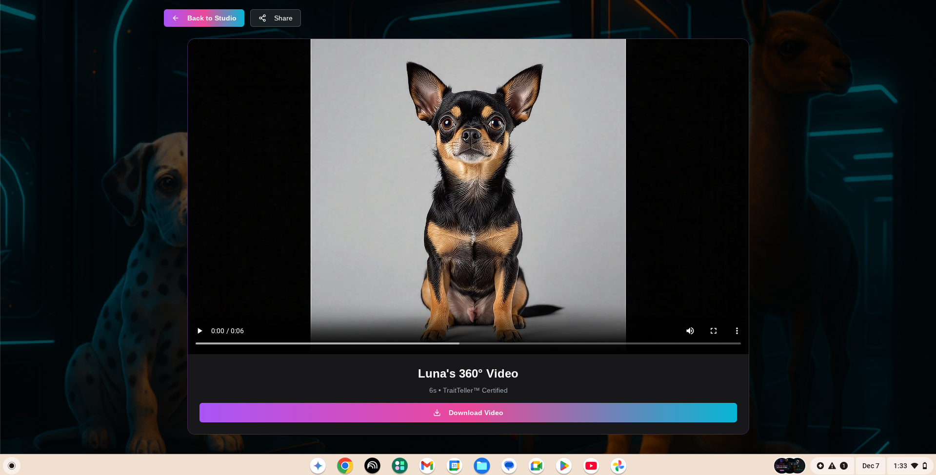The width and height of the screenshot is (936, 475).
Task: Open Google Photos app
Action: click(x=618, y=466)
